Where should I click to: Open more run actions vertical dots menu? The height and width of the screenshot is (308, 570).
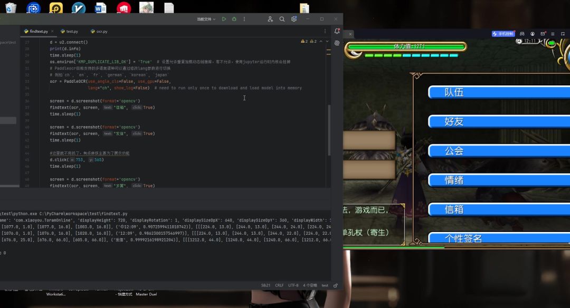243,19
